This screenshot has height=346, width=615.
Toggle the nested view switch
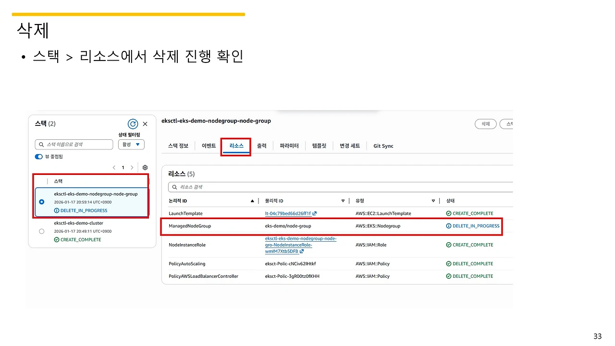(x=38, y=157)
